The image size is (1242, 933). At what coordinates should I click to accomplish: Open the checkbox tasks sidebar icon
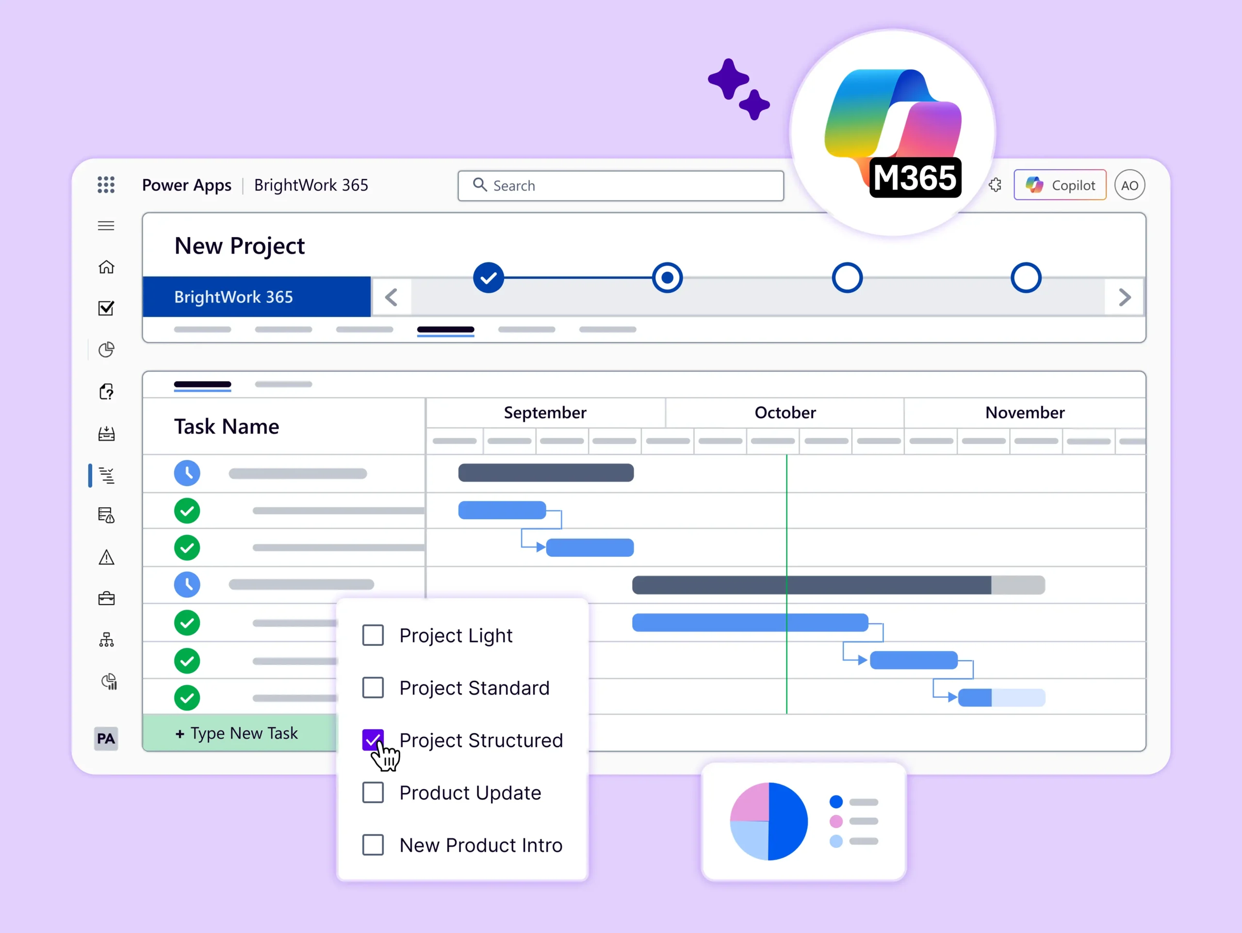click(x=106, y=308)
